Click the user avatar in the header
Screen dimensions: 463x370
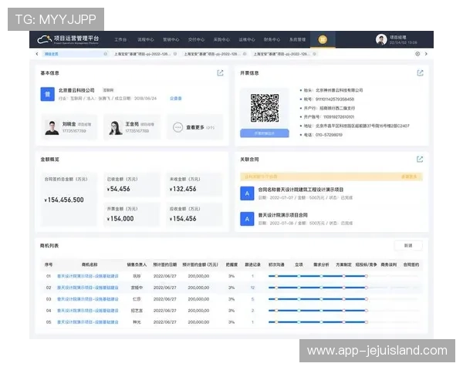(381, 39)
